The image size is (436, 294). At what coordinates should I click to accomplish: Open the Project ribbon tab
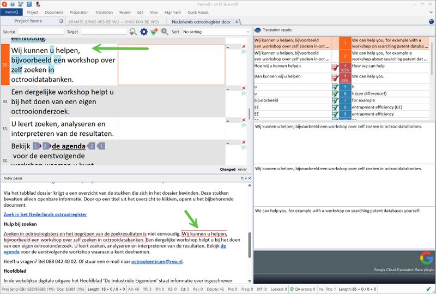(33, 12)
